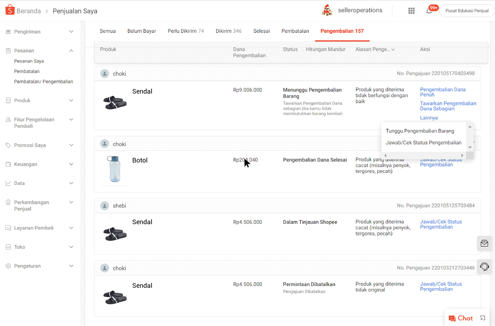Image resolution: width=495 pixels, height=326 pixels.
Task: Expand the Alasan Pengembalian filter dropdown
Action: 375,49
